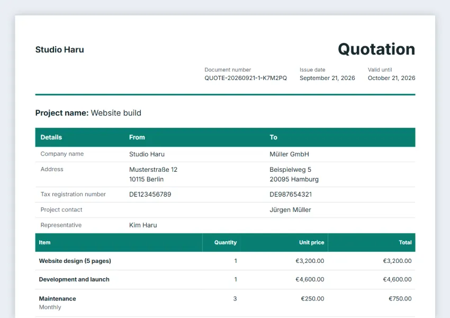This screenshot has height=318, width=450.
Task: Click the "From" column header
Action: pos(137,137)
